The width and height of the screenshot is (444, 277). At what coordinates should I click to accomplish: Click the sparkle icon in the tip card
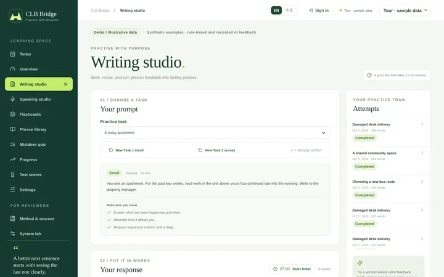(360, 263)
